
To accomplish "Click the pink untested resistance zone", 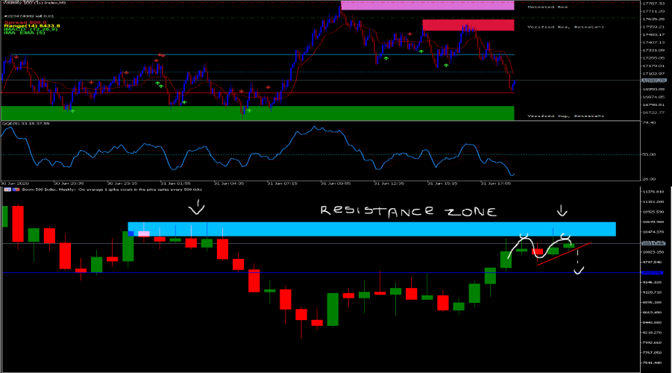I will coord(427,5).
